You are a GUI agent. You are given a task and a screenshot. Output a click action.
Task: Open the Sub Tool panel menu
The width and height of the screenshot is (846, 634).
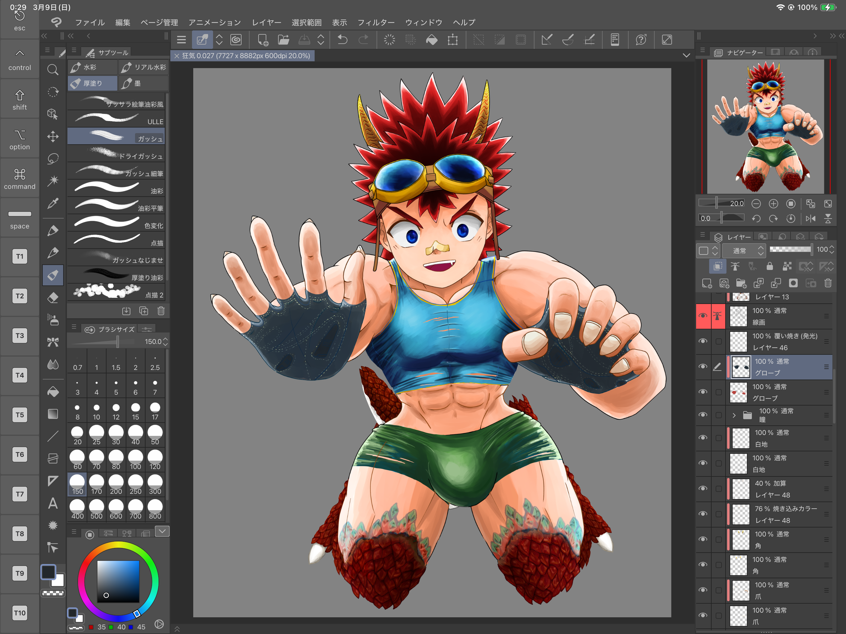coord(74,50)
